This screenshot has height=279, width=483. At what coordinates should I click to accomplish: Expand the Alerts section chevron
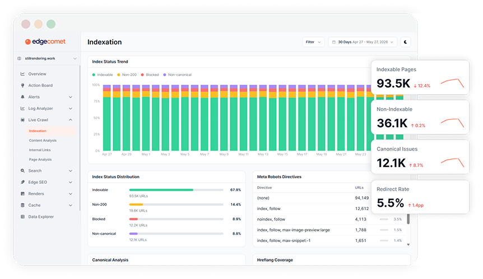pyautogui.click(x=71, y=97)
